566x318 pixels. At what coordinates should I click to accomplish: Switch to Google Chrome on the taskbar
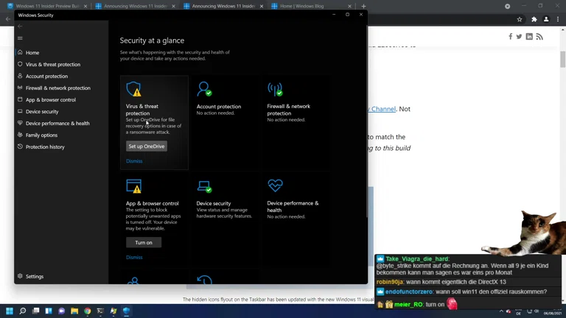click(88, 311)
